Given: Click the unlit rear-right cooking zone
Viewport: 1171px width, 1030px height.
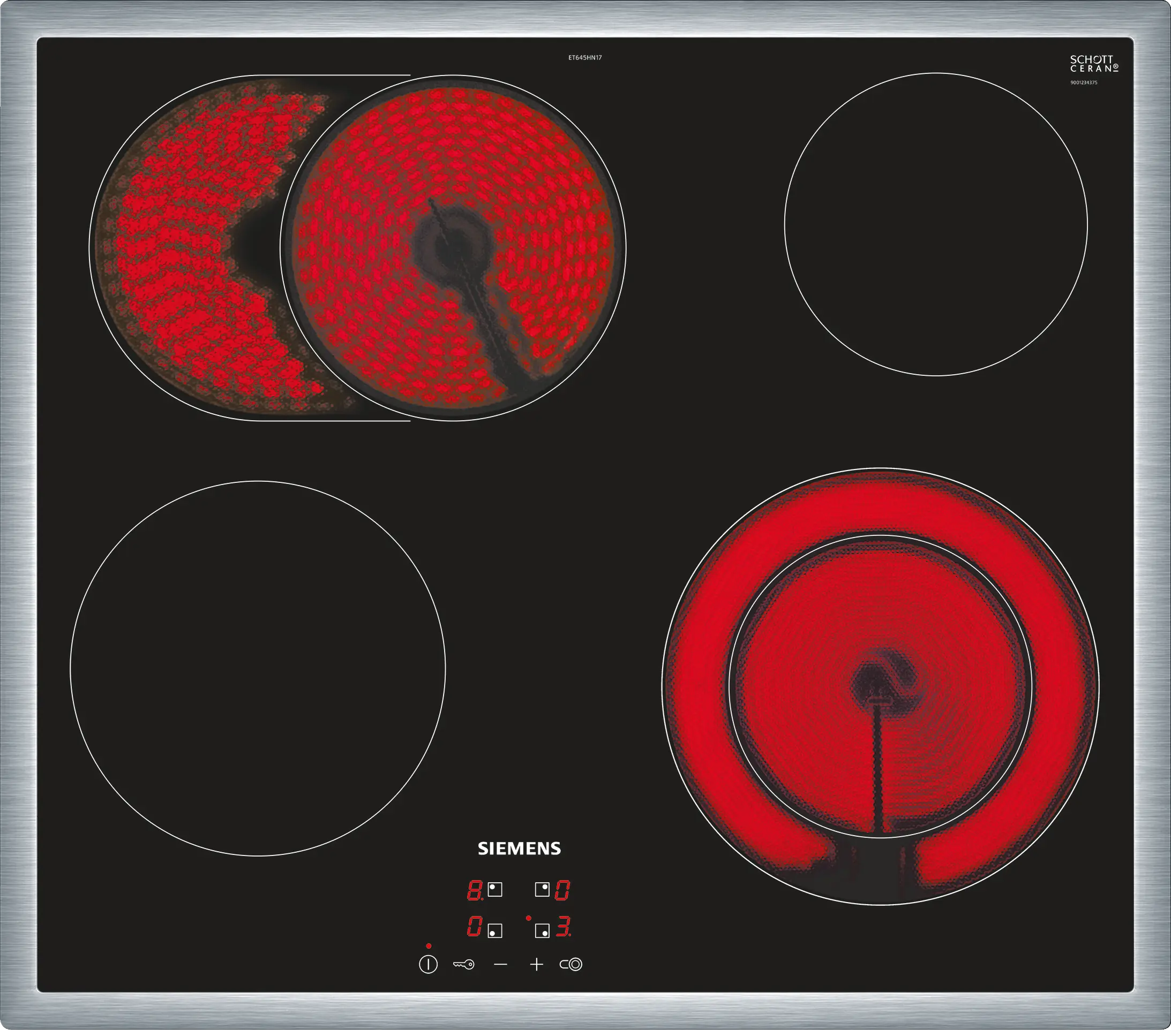Looking at the screenshot, I should 935,224.
